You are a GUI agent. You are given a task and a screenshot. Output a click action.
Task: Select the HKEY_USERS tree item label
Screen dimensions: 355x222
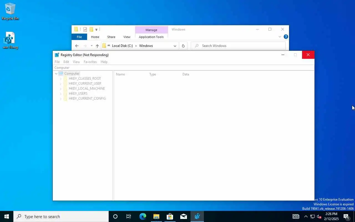point(78,94)
